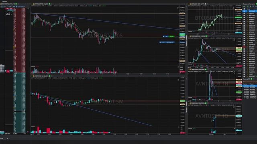Toggle header checkbox in watchlist
The image size is (257, 144).
(x=244, y=9)
